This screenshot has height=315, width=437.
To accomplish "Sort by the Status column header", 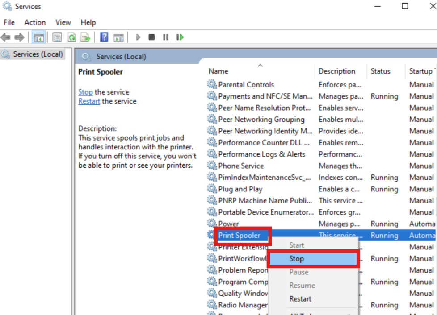I will [380, 71].
